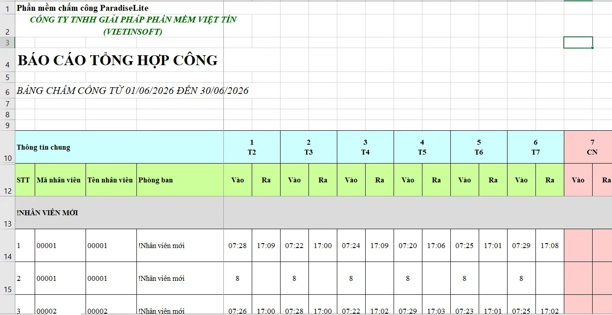Select the day header "3 T4"
Image resolution: width=612 pixels, height=315 pixels.
pyautogui.click(x=365, y=147)
